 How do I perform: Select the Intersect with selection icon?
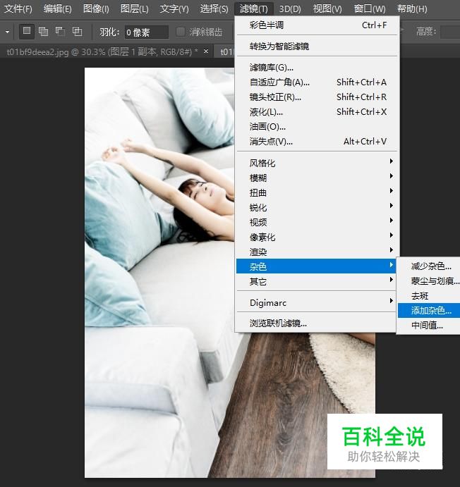tap(77, 32)
